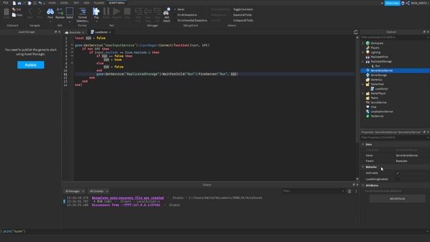Image resolution: width=430 pixels, height=242 pixels.
Task: Switch to the PLUGINS ribbon tab
Action: point(99,3)
